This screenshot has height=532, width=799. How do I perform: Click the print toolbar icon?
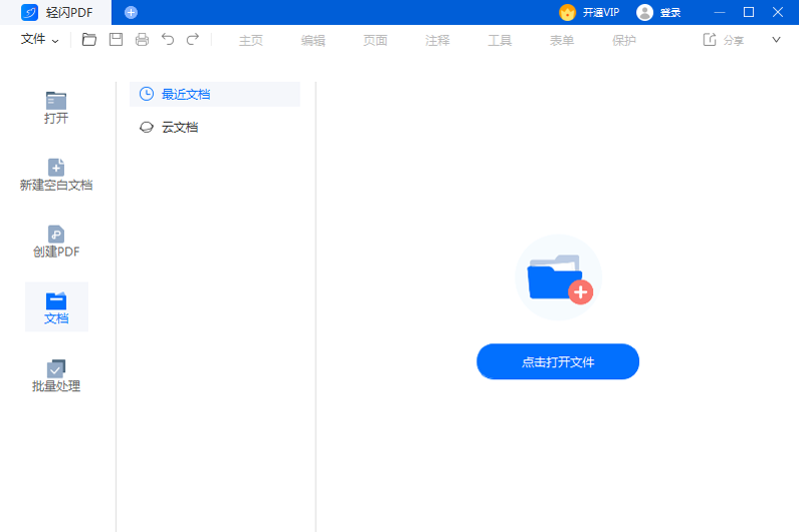point(142,39)
